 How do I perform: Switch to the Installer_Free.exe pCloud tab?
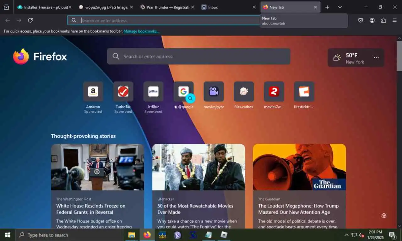pyautogui.click(x=44, y=7)
